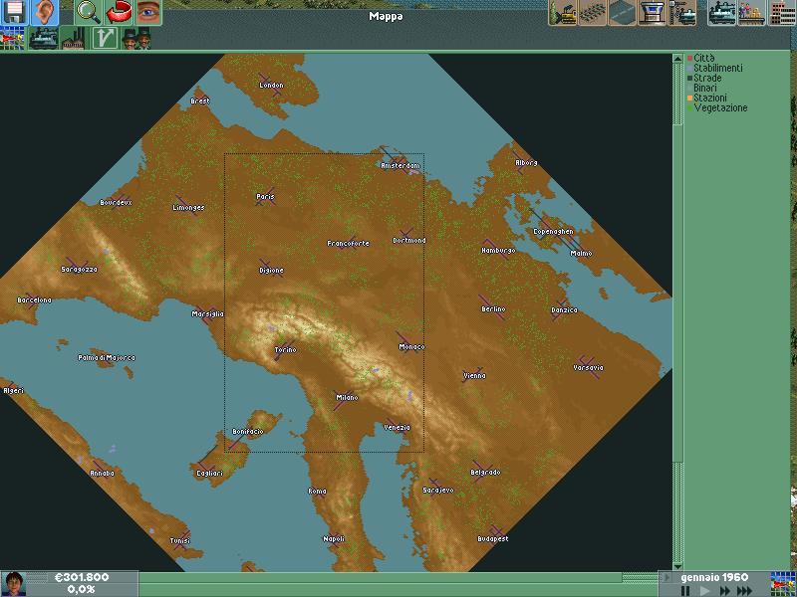This screenshot has width=797, height=597.
Task: Open the players icon showing two men in hats
Action: click(135, 39)
